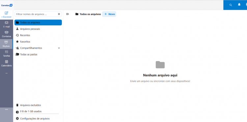Expand the Compartilhamentos chevron

[x=59, y=48]
